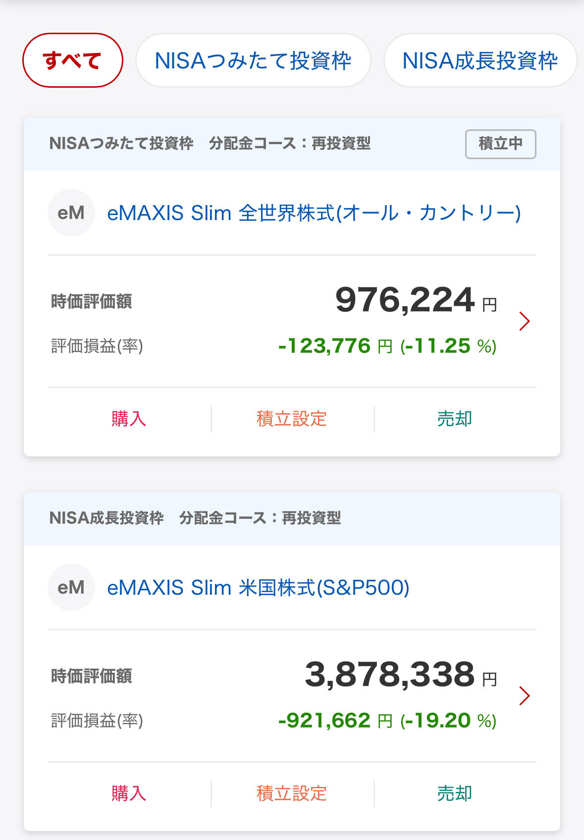Tap 売却 for the All Country fund
The image size is (584, 840).
click(454, 419)
